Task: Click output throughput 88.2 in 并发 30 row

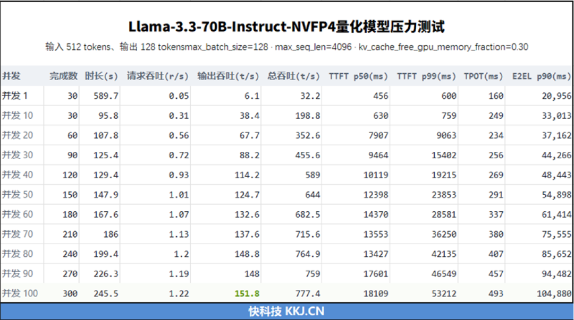Action: point(249,155)
